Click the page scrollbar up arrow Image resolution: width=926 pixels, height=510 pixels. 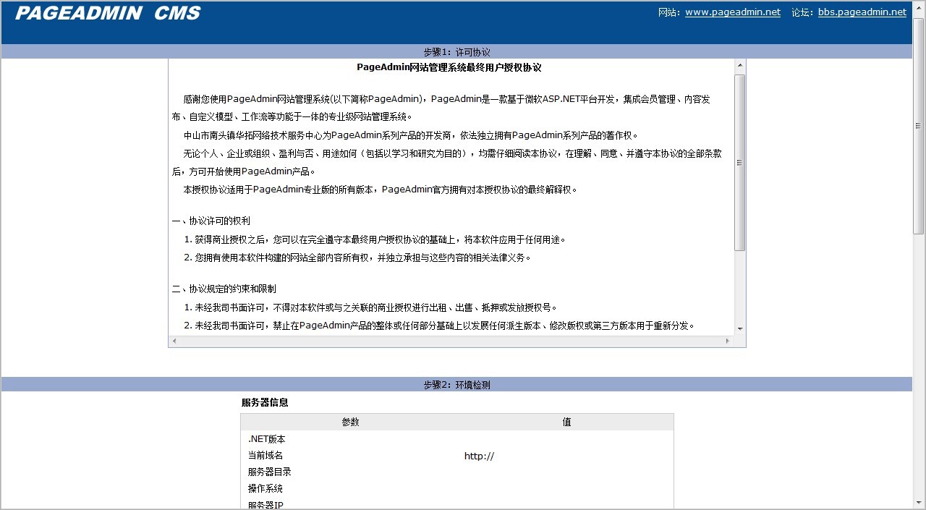[919, 7]
